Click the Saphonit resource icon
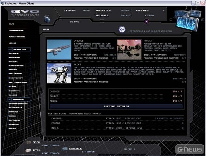This screenshot has height=156, width=206. point(65,149)
